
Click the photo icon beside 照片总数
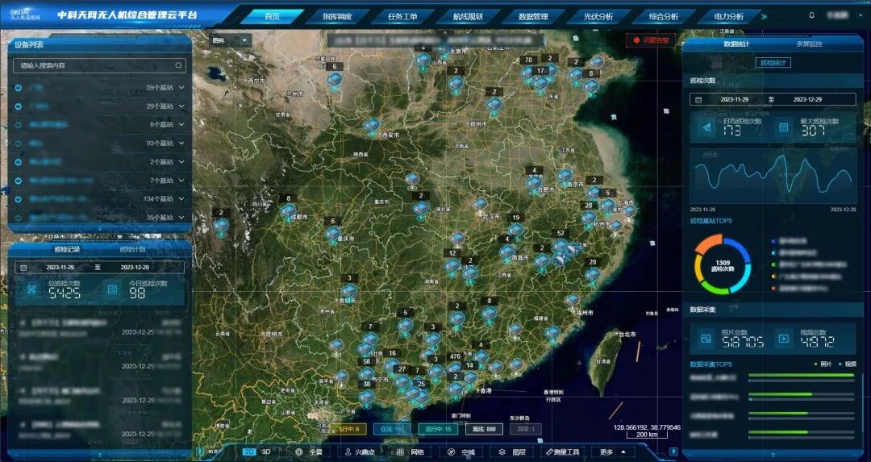click(706, 338)
